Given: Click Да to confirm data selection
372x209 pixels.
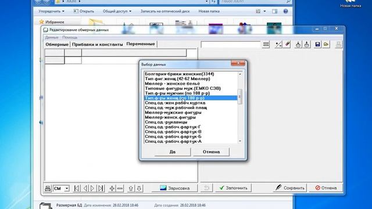Looking at the screenshot, I should coord(173,152).
